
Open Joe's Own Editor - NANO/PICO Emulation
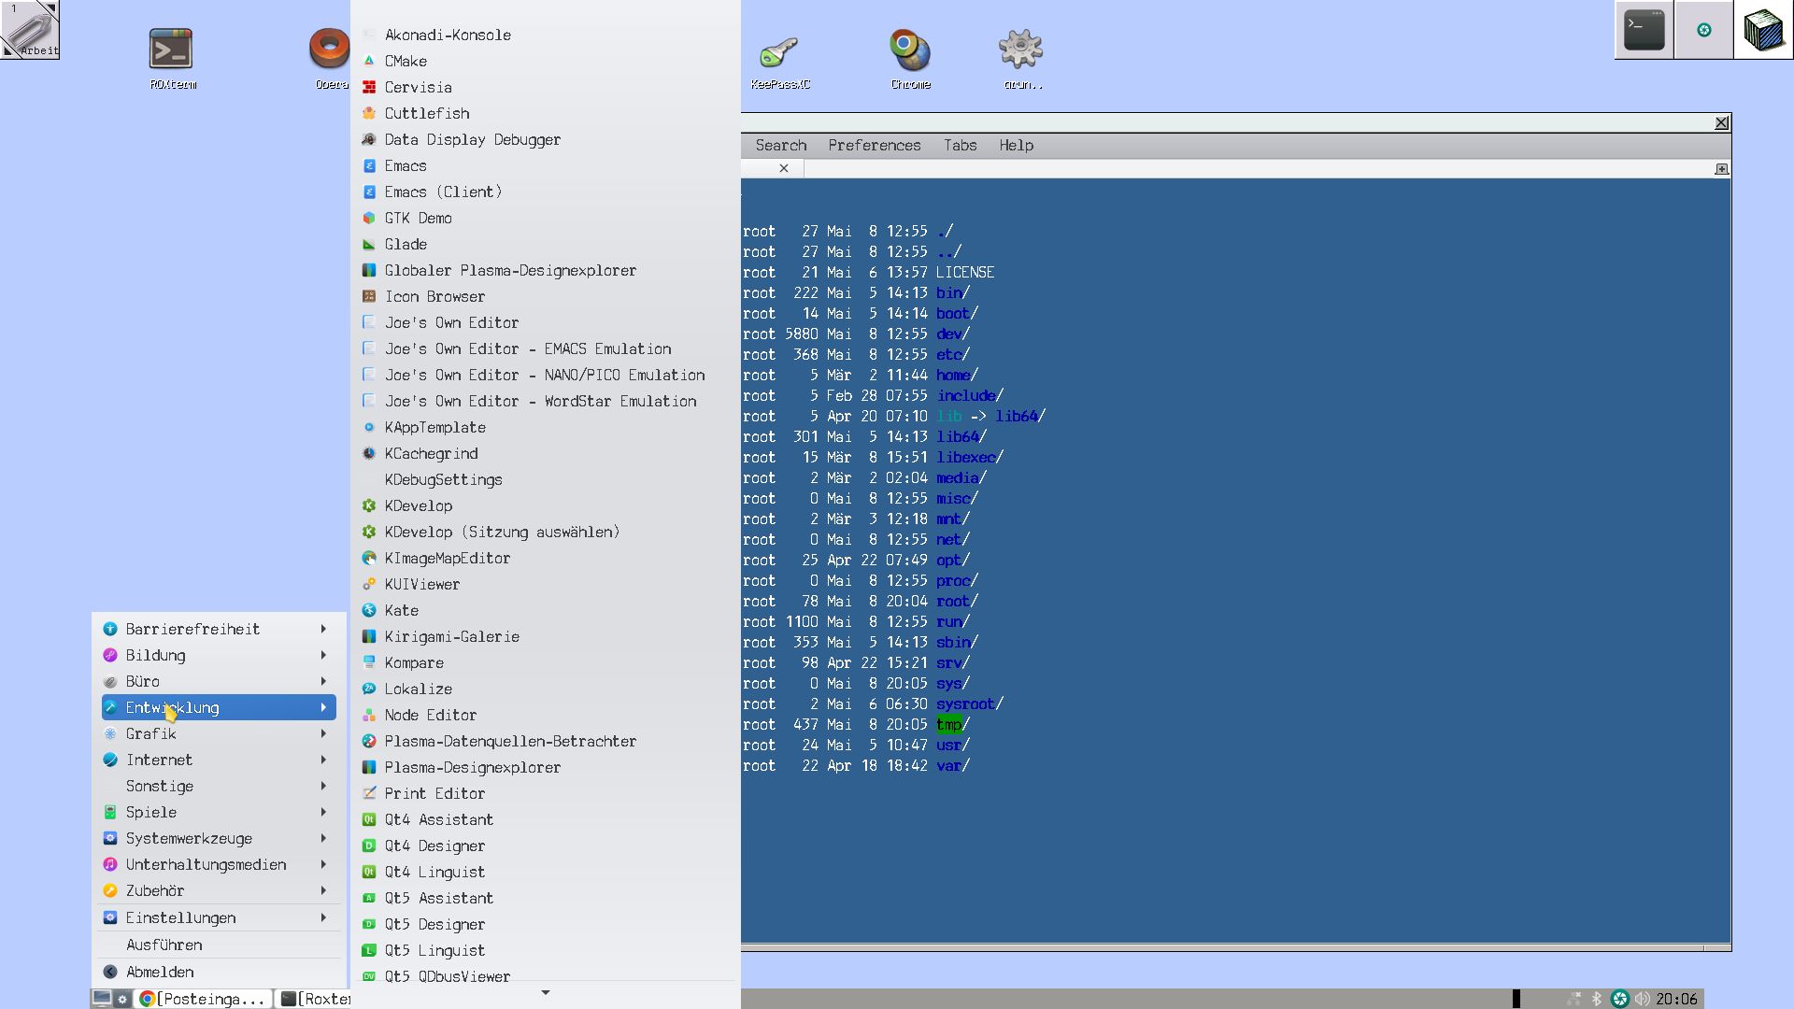[x=545, y=375]
